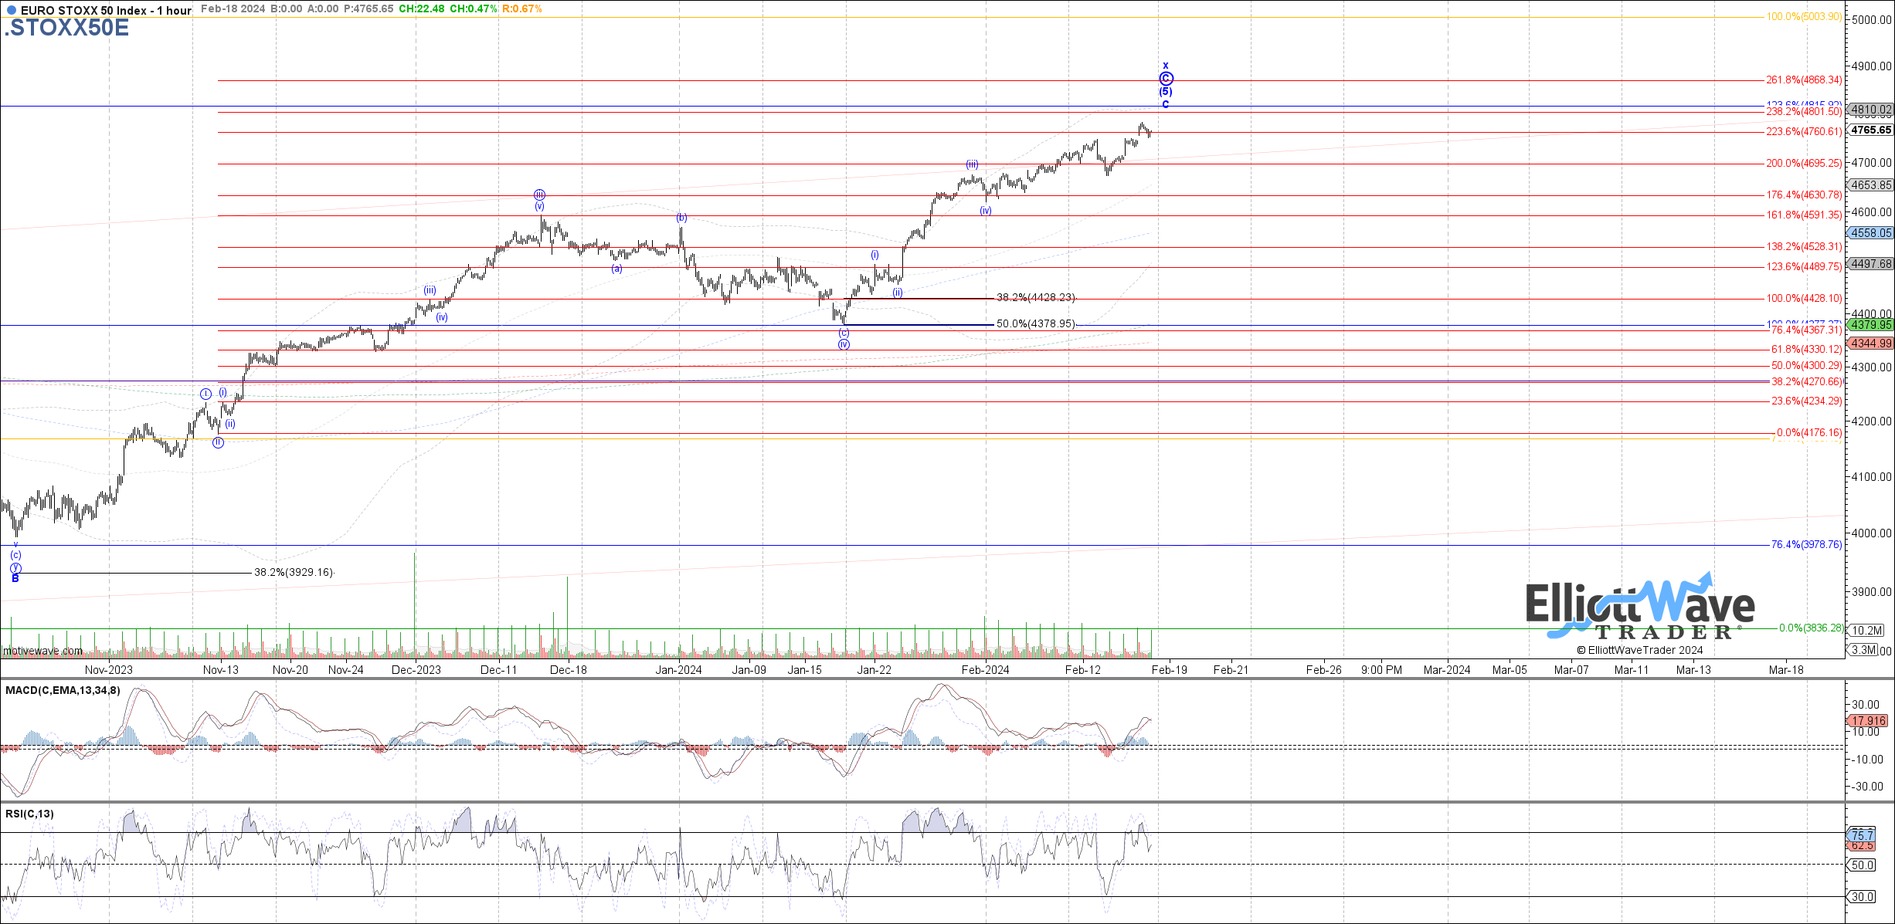The width and height of the screenshot is (1895, 924).
Task: Select the .STOXX50E ticker symbol label
Action: pos(66,29)
